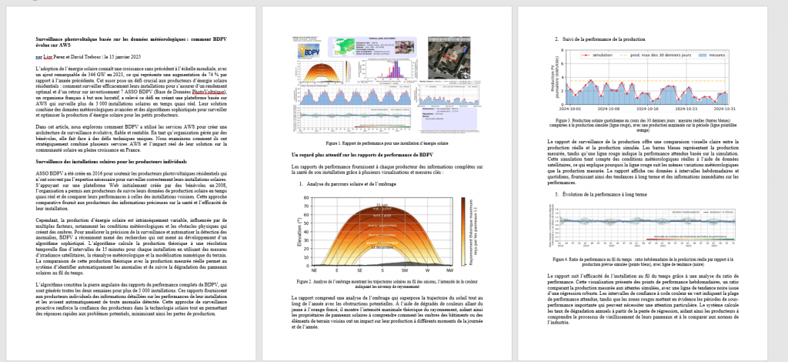Viewport: 788px width, 362px height.
Task: Click paragraph starting "Dans cet article"
Action: click(x=131, y=139)
